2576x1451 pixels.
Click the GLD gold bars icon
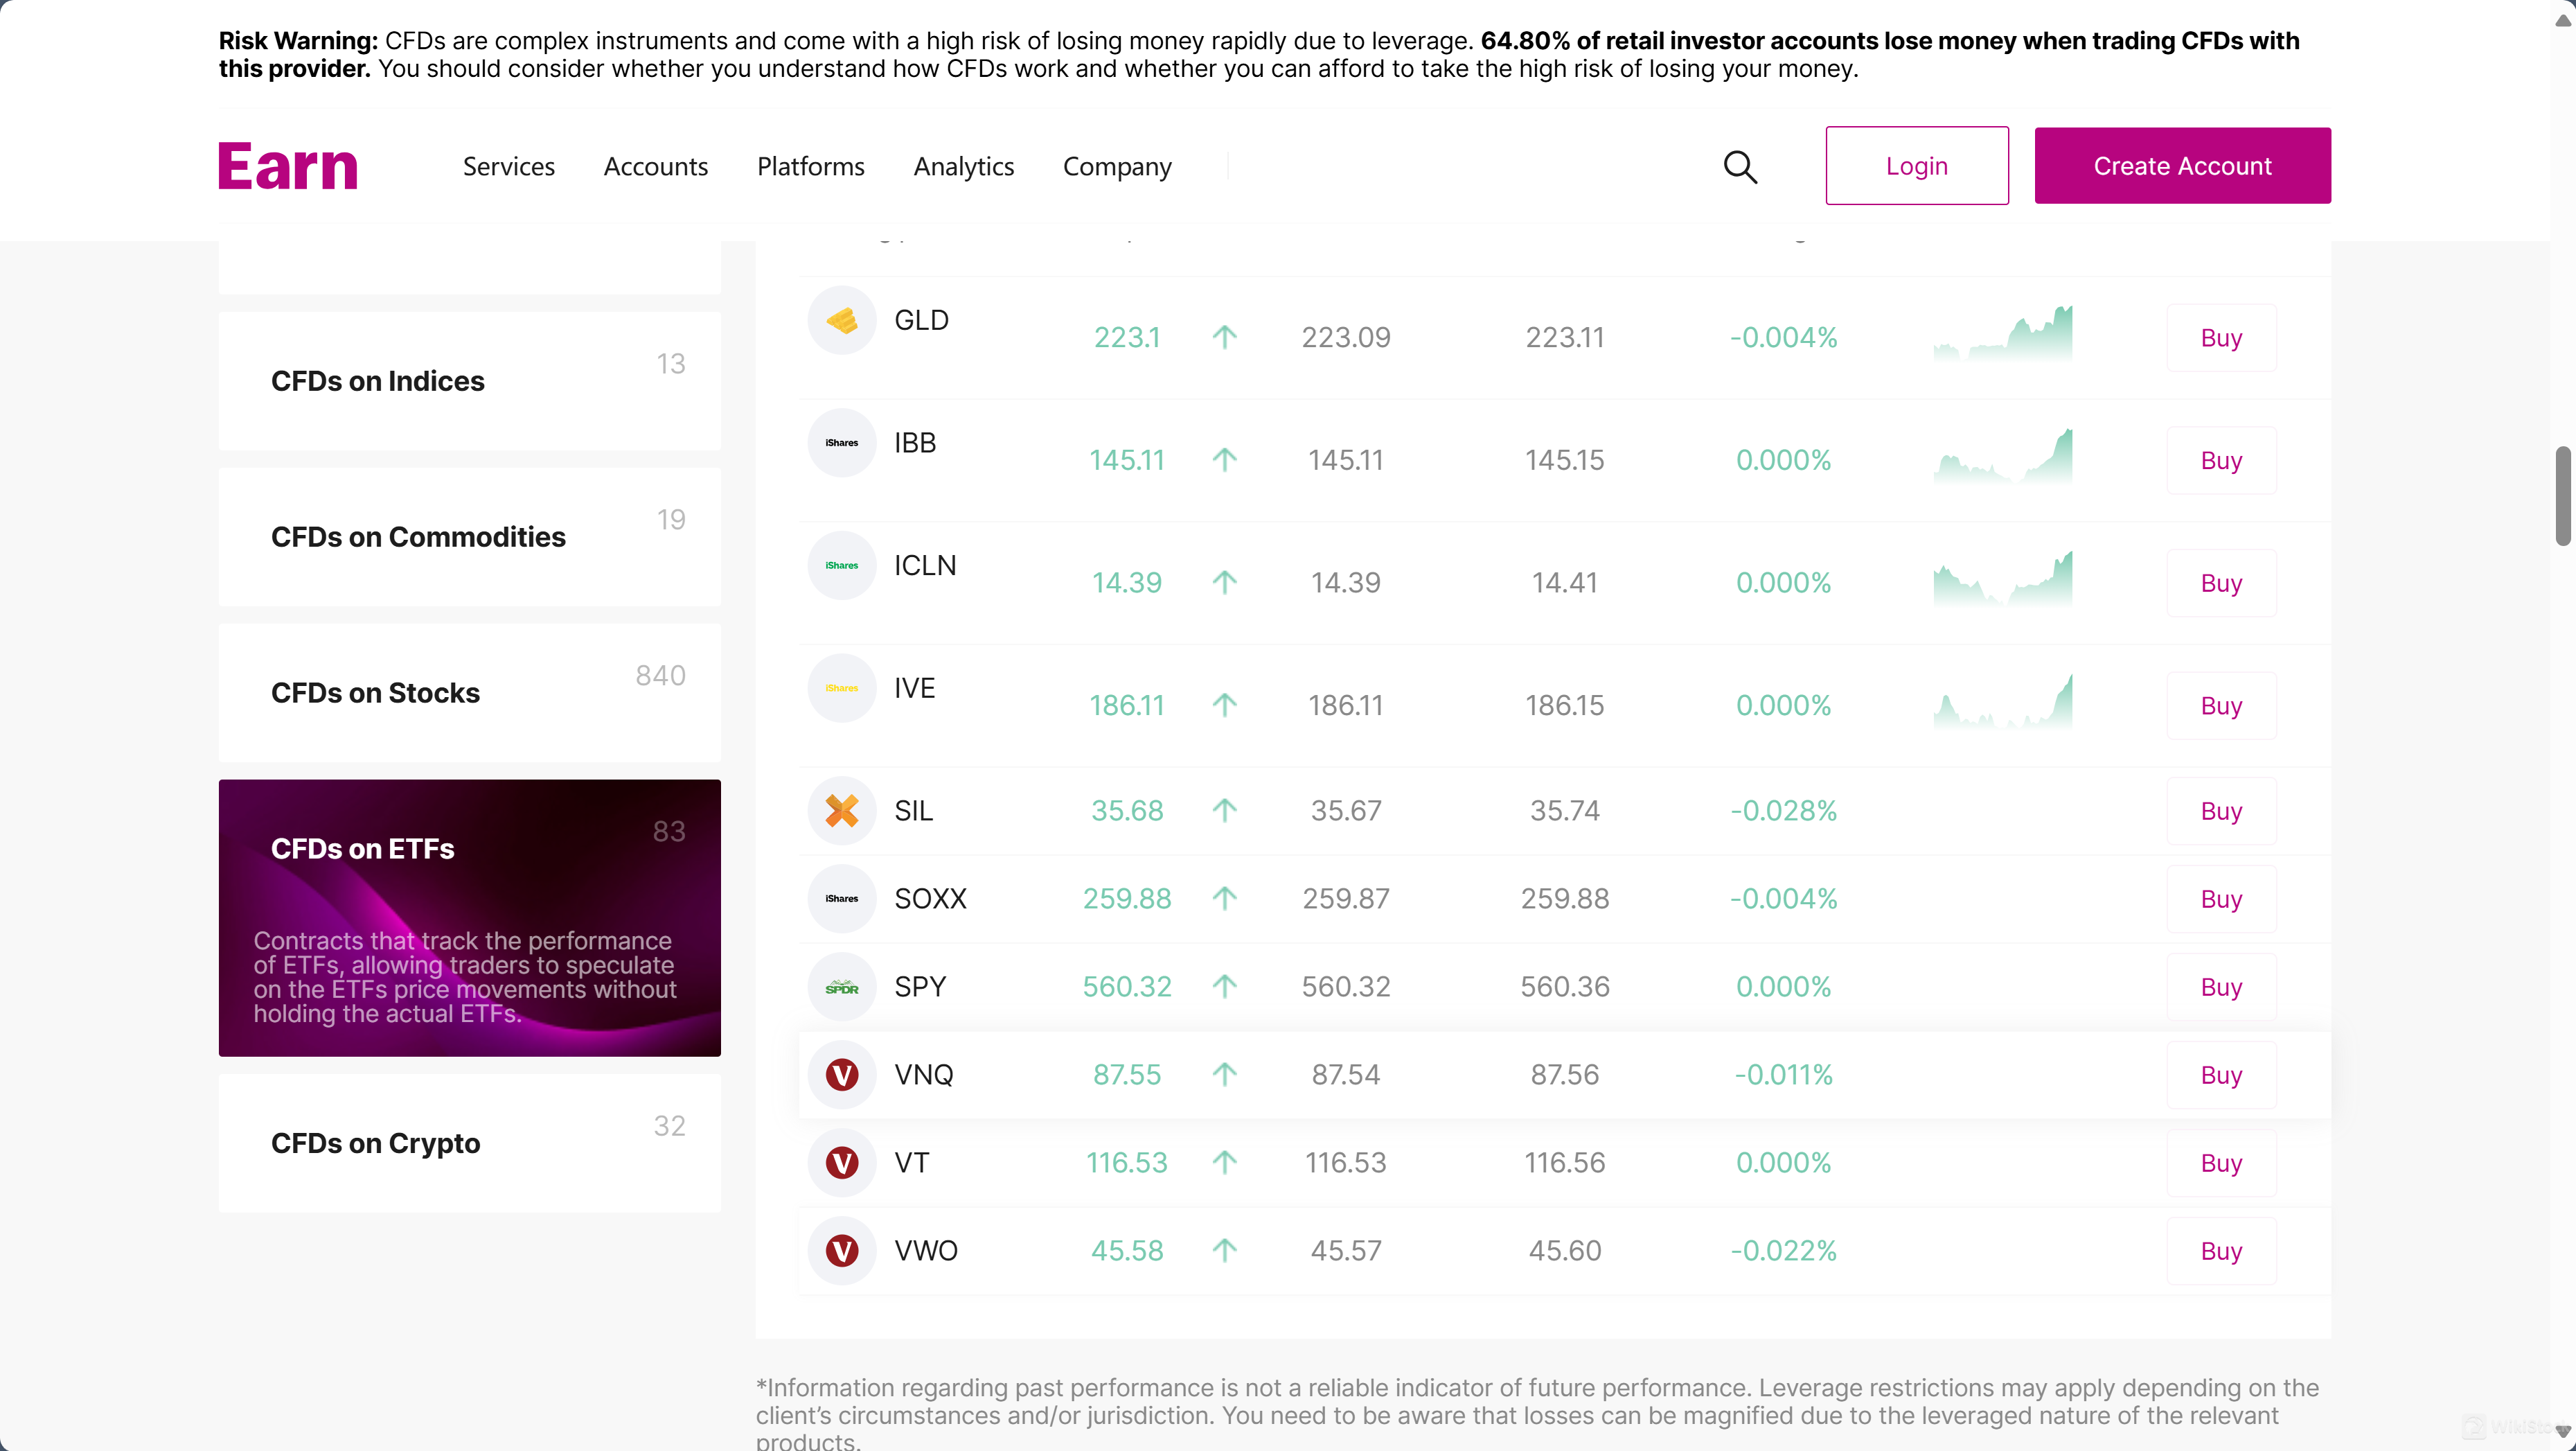(x=841, y=320)
